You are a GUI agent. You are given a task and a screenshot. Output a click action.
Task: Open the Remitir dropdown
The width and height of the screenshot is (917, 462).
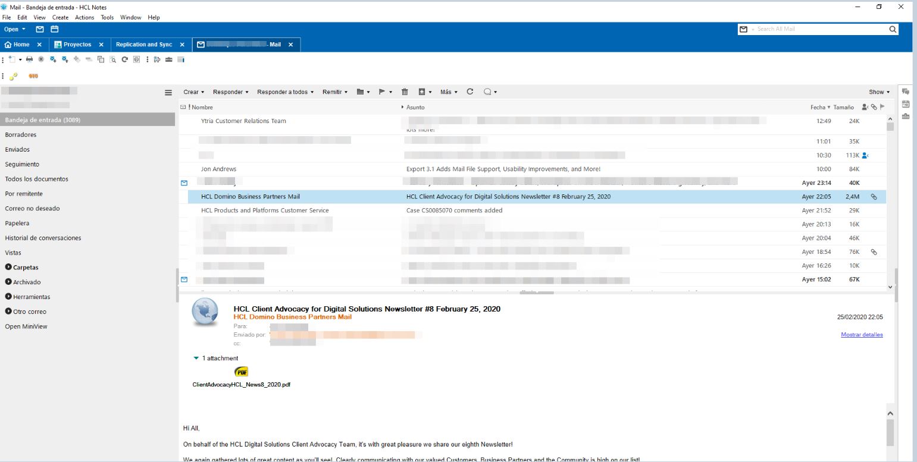pos(335,92)
